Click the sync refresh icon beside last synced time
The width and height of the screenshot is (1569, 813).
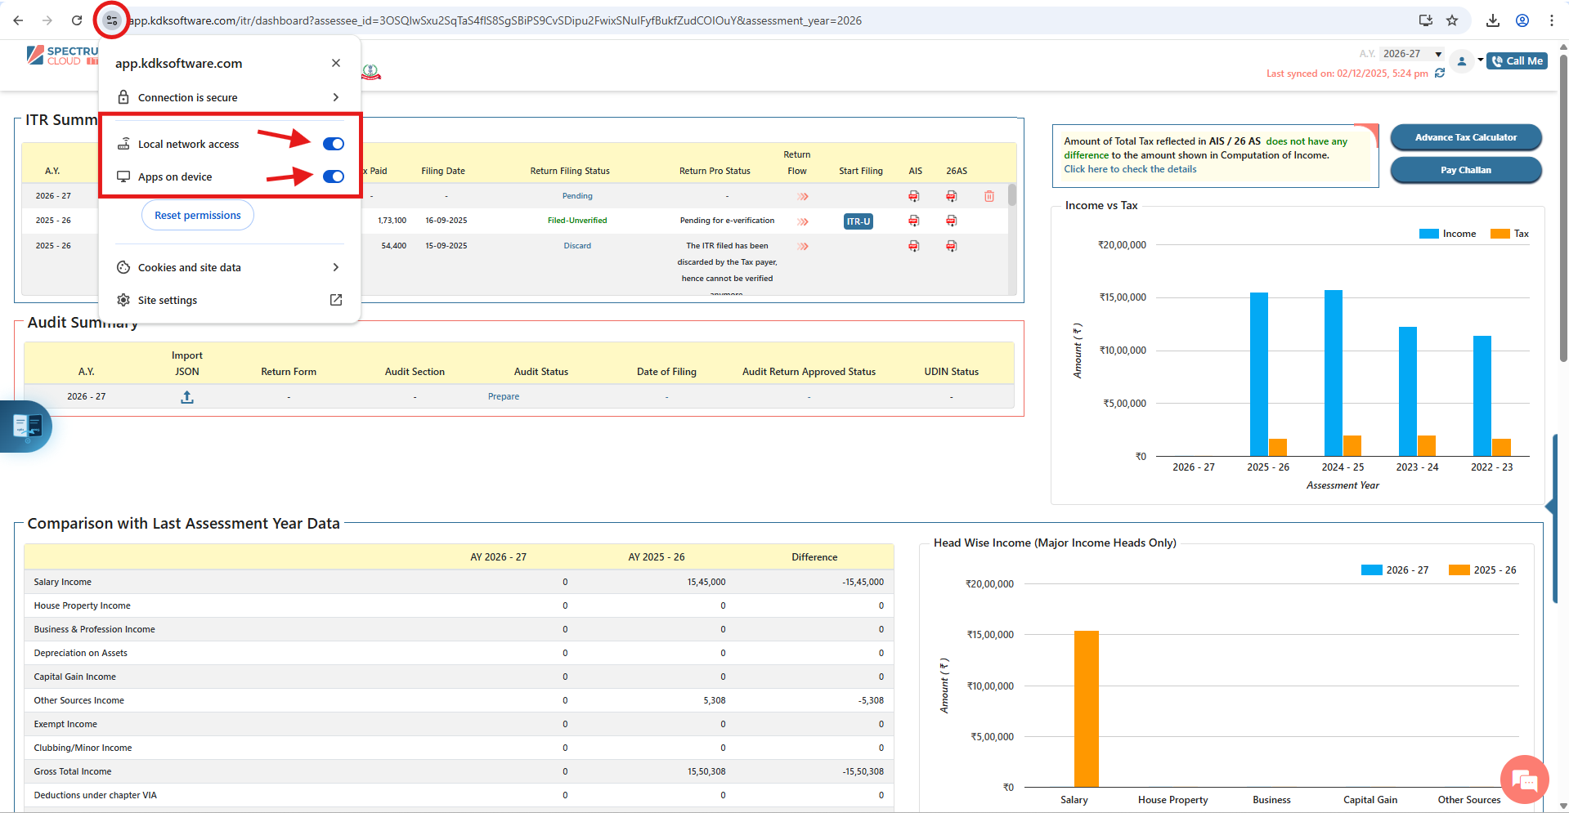[1440, 74]
